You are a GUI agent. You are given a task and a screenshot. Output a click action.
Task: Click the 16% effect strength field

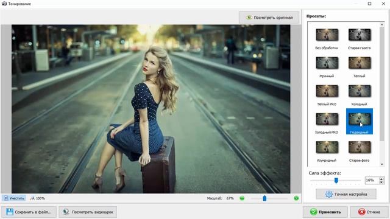(372, 180)
